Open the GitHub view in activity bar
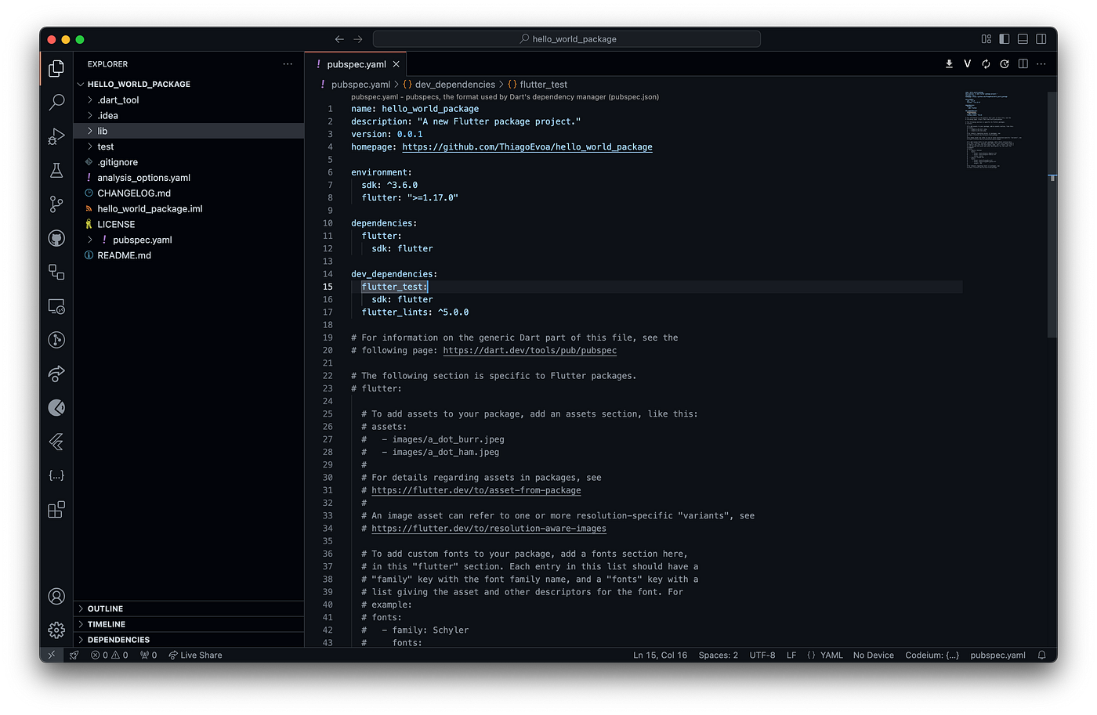Screen dimensions: 1097x715 point(56,238)
